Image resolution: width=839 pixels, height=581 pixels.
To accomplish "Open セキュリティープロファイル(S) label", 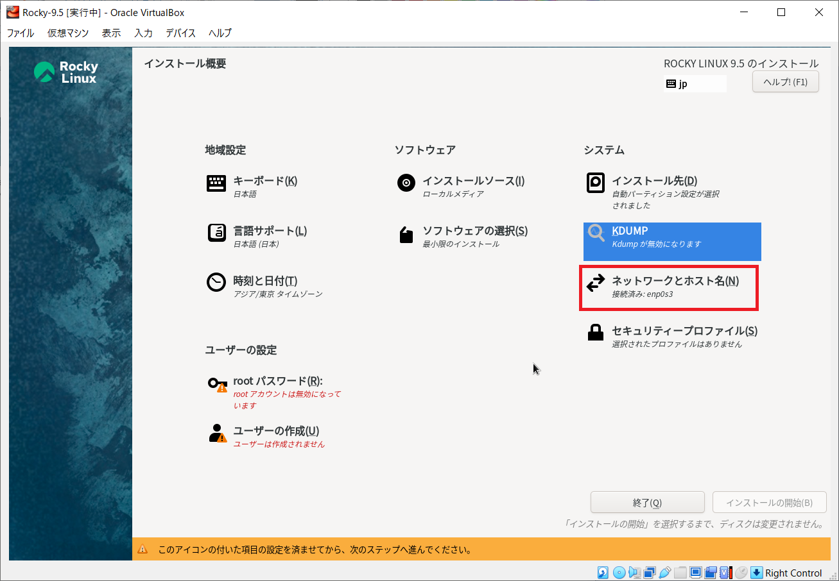I will coord(684,331).
